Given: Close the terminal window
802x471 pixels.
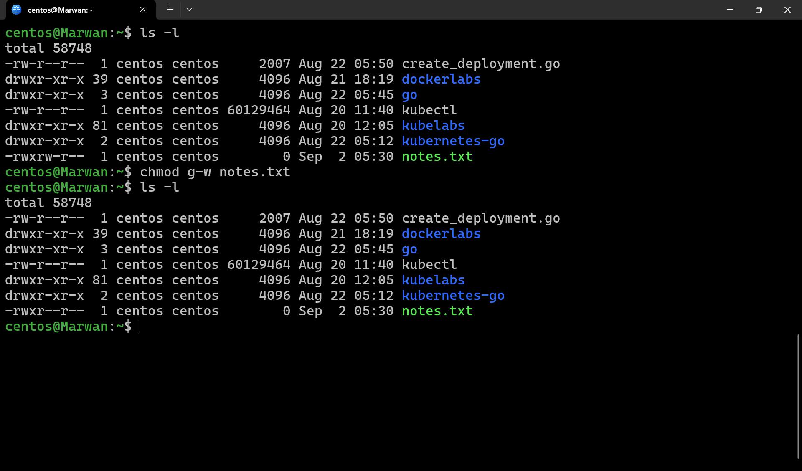Looking at the screenshot, I should click(787, 10).
